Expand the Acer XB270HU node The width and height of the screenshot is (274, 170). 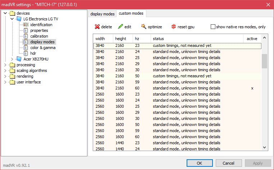coord(12,59)
